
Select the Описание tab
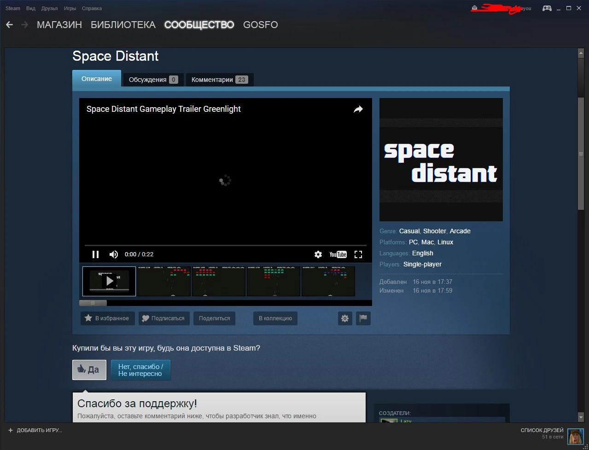(97, 79)
